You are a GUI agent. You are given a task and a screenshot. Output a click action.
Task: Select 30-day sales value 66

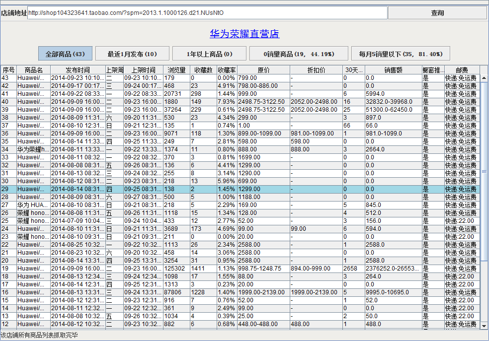coord(354,126)
